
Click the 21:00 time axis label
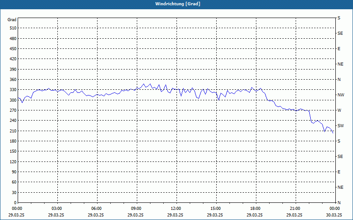(x=295, y=209)
